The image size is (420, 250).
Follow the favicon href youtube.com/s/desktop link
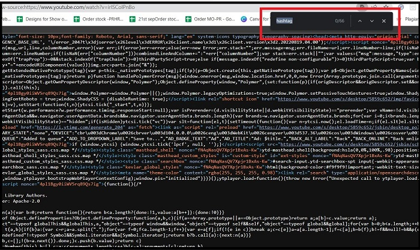click(x=348, y=99)
